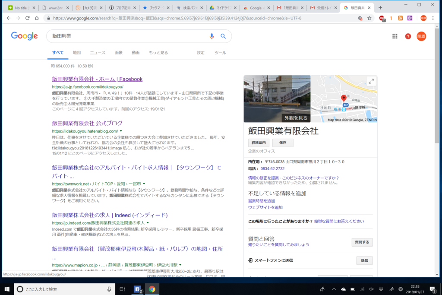The width and height of the screenshot is (442, 295).
Task: Open Windows action center notifications
Action: click(433, 289)
